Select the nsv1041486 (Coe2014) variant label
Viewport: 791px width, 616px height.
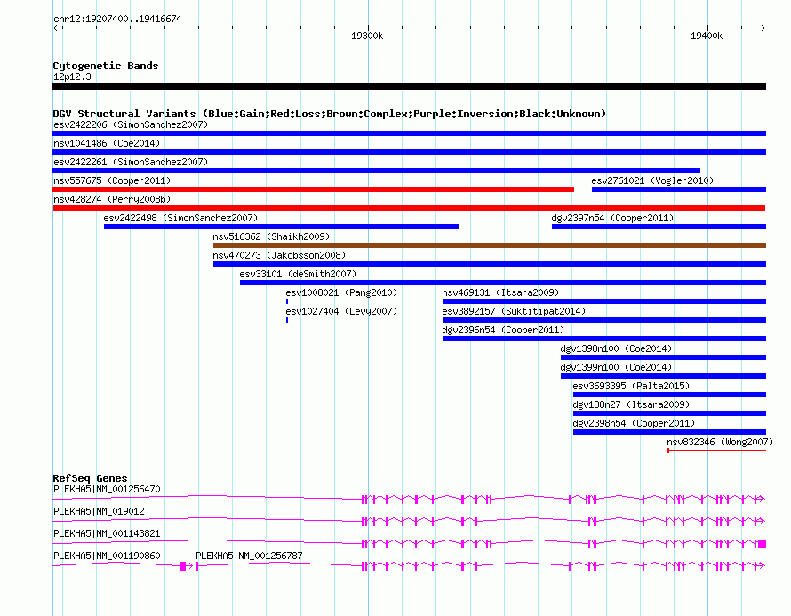pos(107,143)
